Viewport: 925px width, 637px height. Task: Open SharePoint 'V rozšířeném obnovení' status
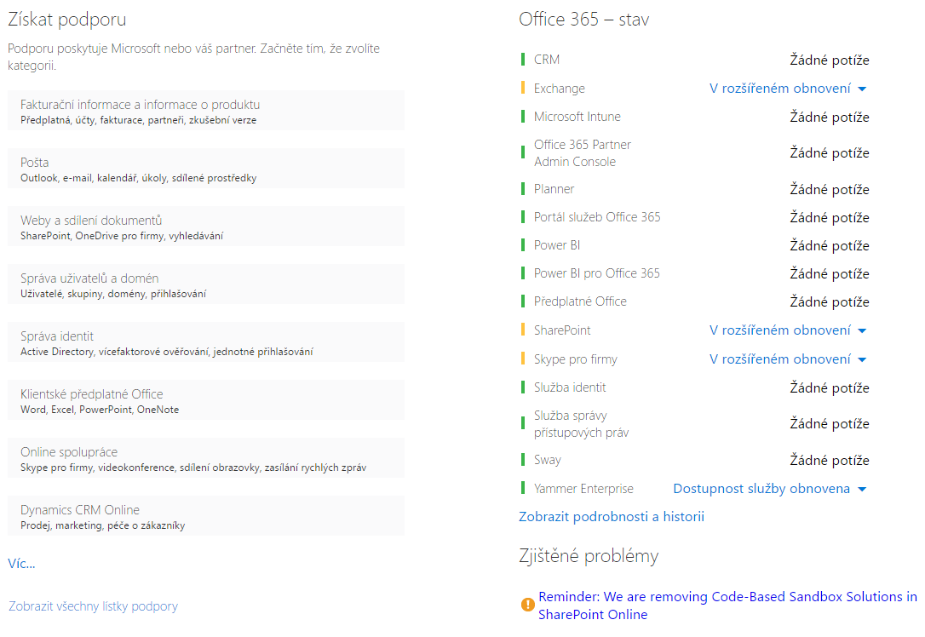click(780, 330)
